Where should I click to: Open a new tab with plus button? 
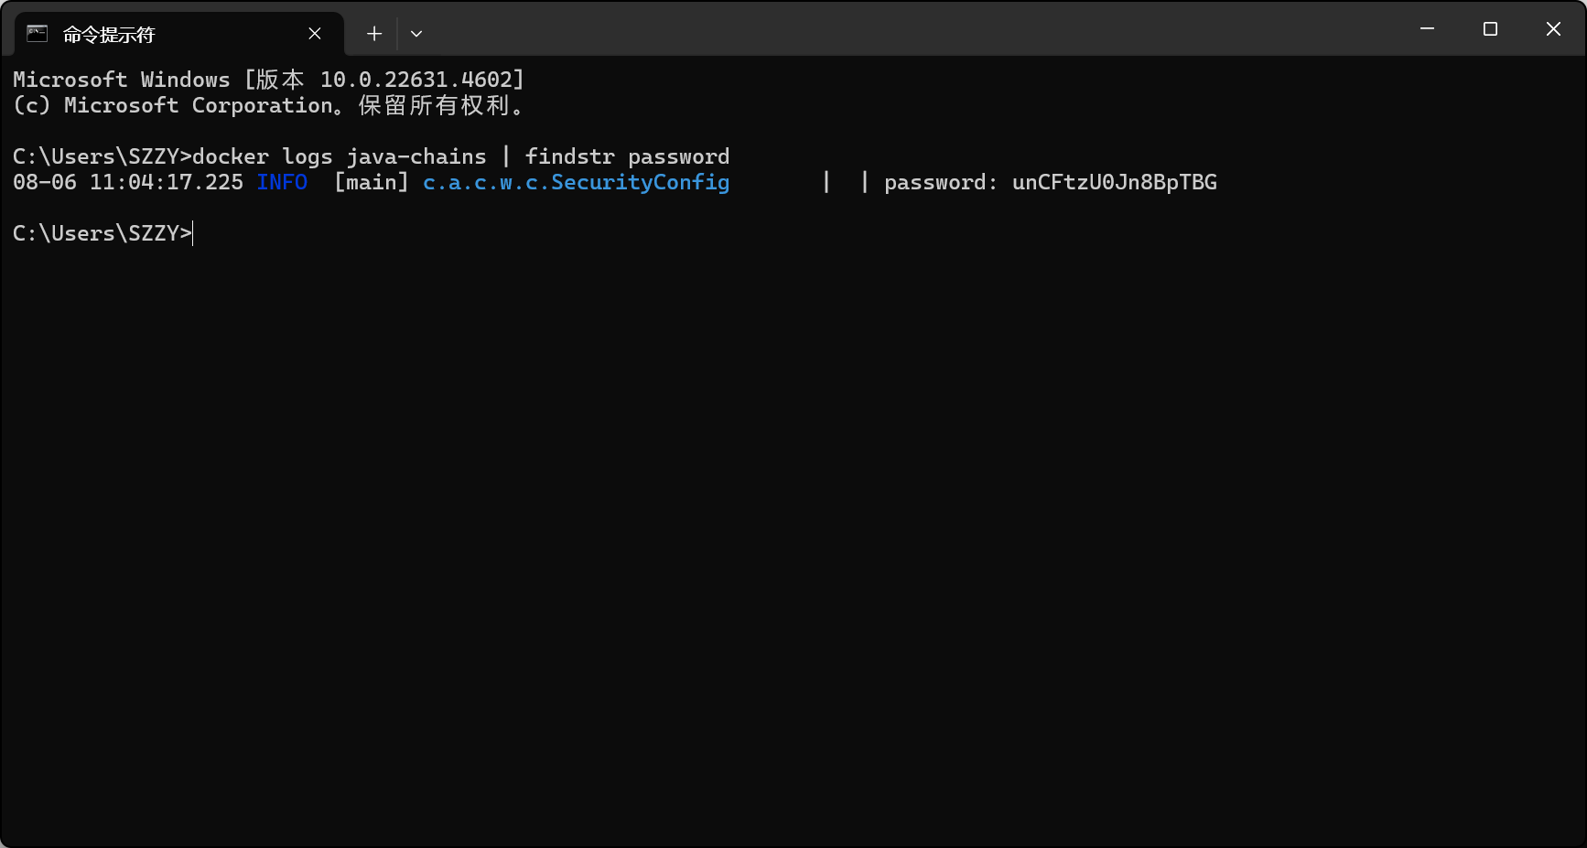374,34
